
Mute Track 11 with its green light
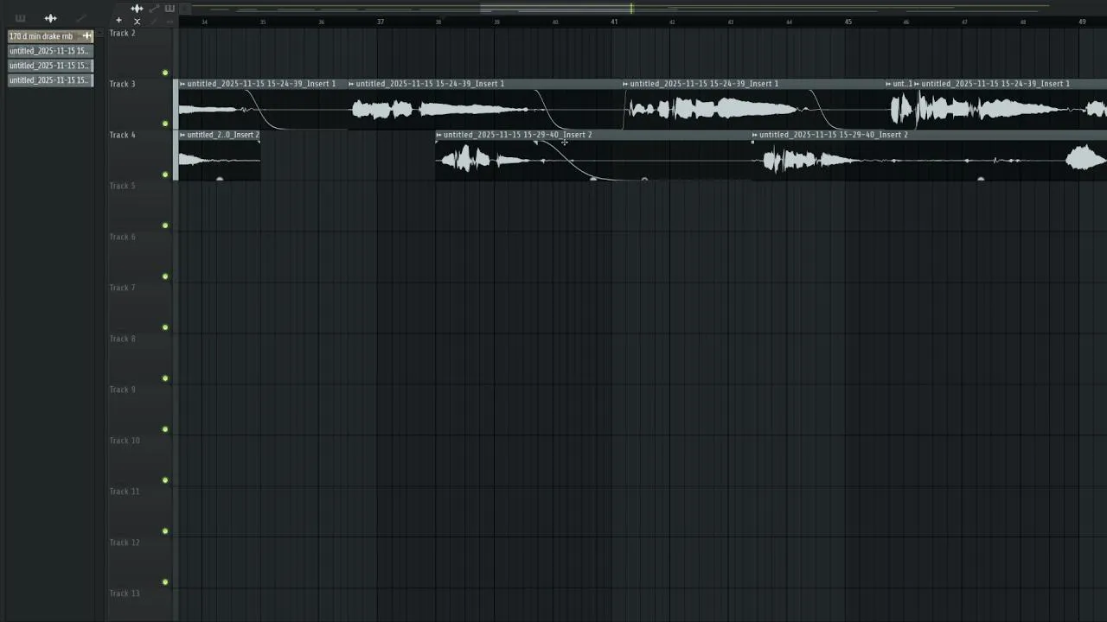tap(165, 531)
